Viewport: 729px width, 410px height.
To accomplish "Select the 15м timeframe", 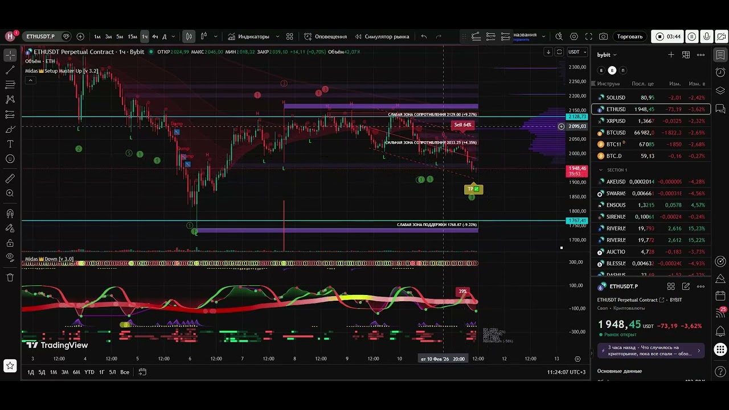I will [x=132, y=36].
